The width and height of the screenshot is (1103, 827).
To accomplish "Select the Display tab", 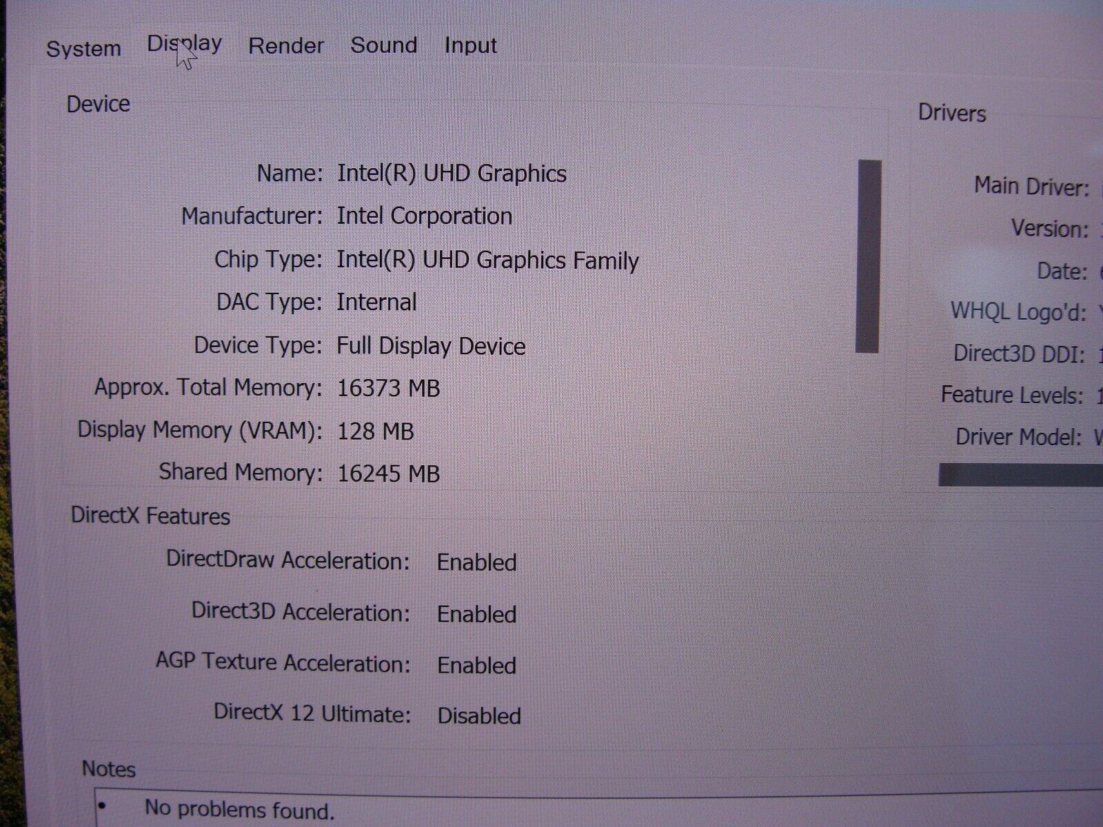I will click(184, 44).
